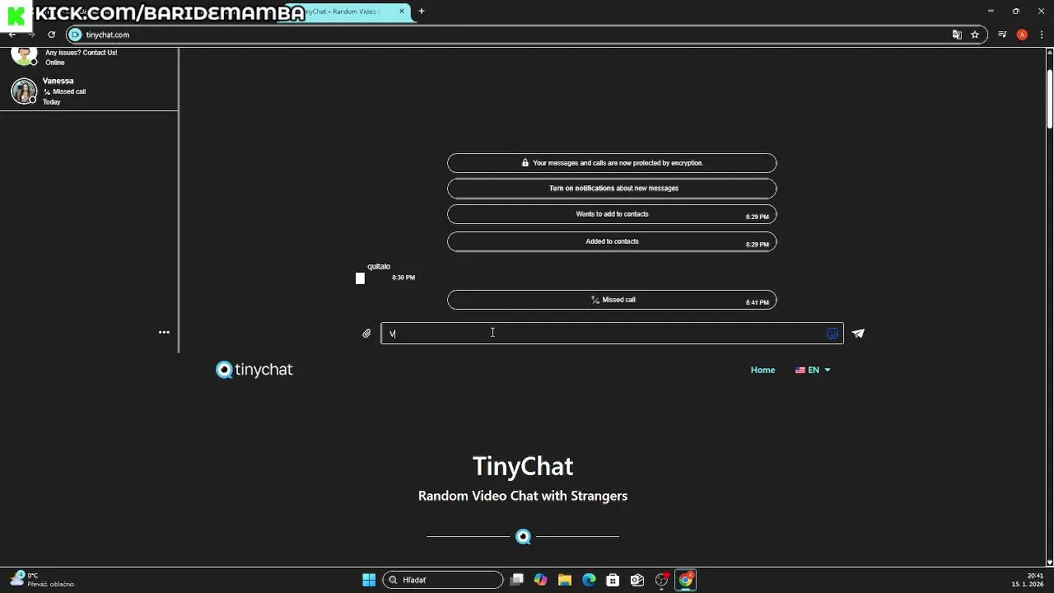Open the weather widget on taskbar
This screenshot has width=1054, height=593.
tap(43, 580)
